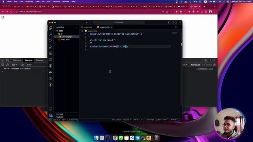Click UTF-8 encoding in status bar
The image size is (253, 142).
tap(135, 120)
